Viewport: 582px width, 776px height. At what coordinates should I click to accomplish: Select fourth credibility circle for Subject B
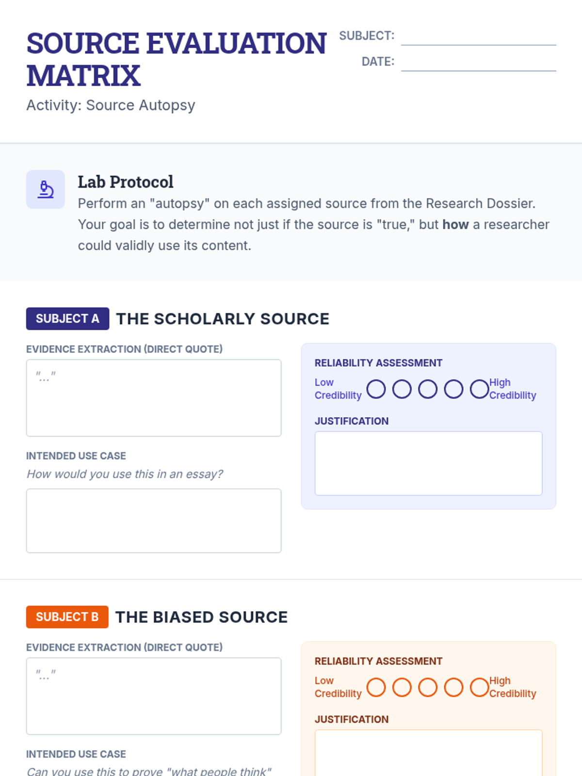coord(453,687)
